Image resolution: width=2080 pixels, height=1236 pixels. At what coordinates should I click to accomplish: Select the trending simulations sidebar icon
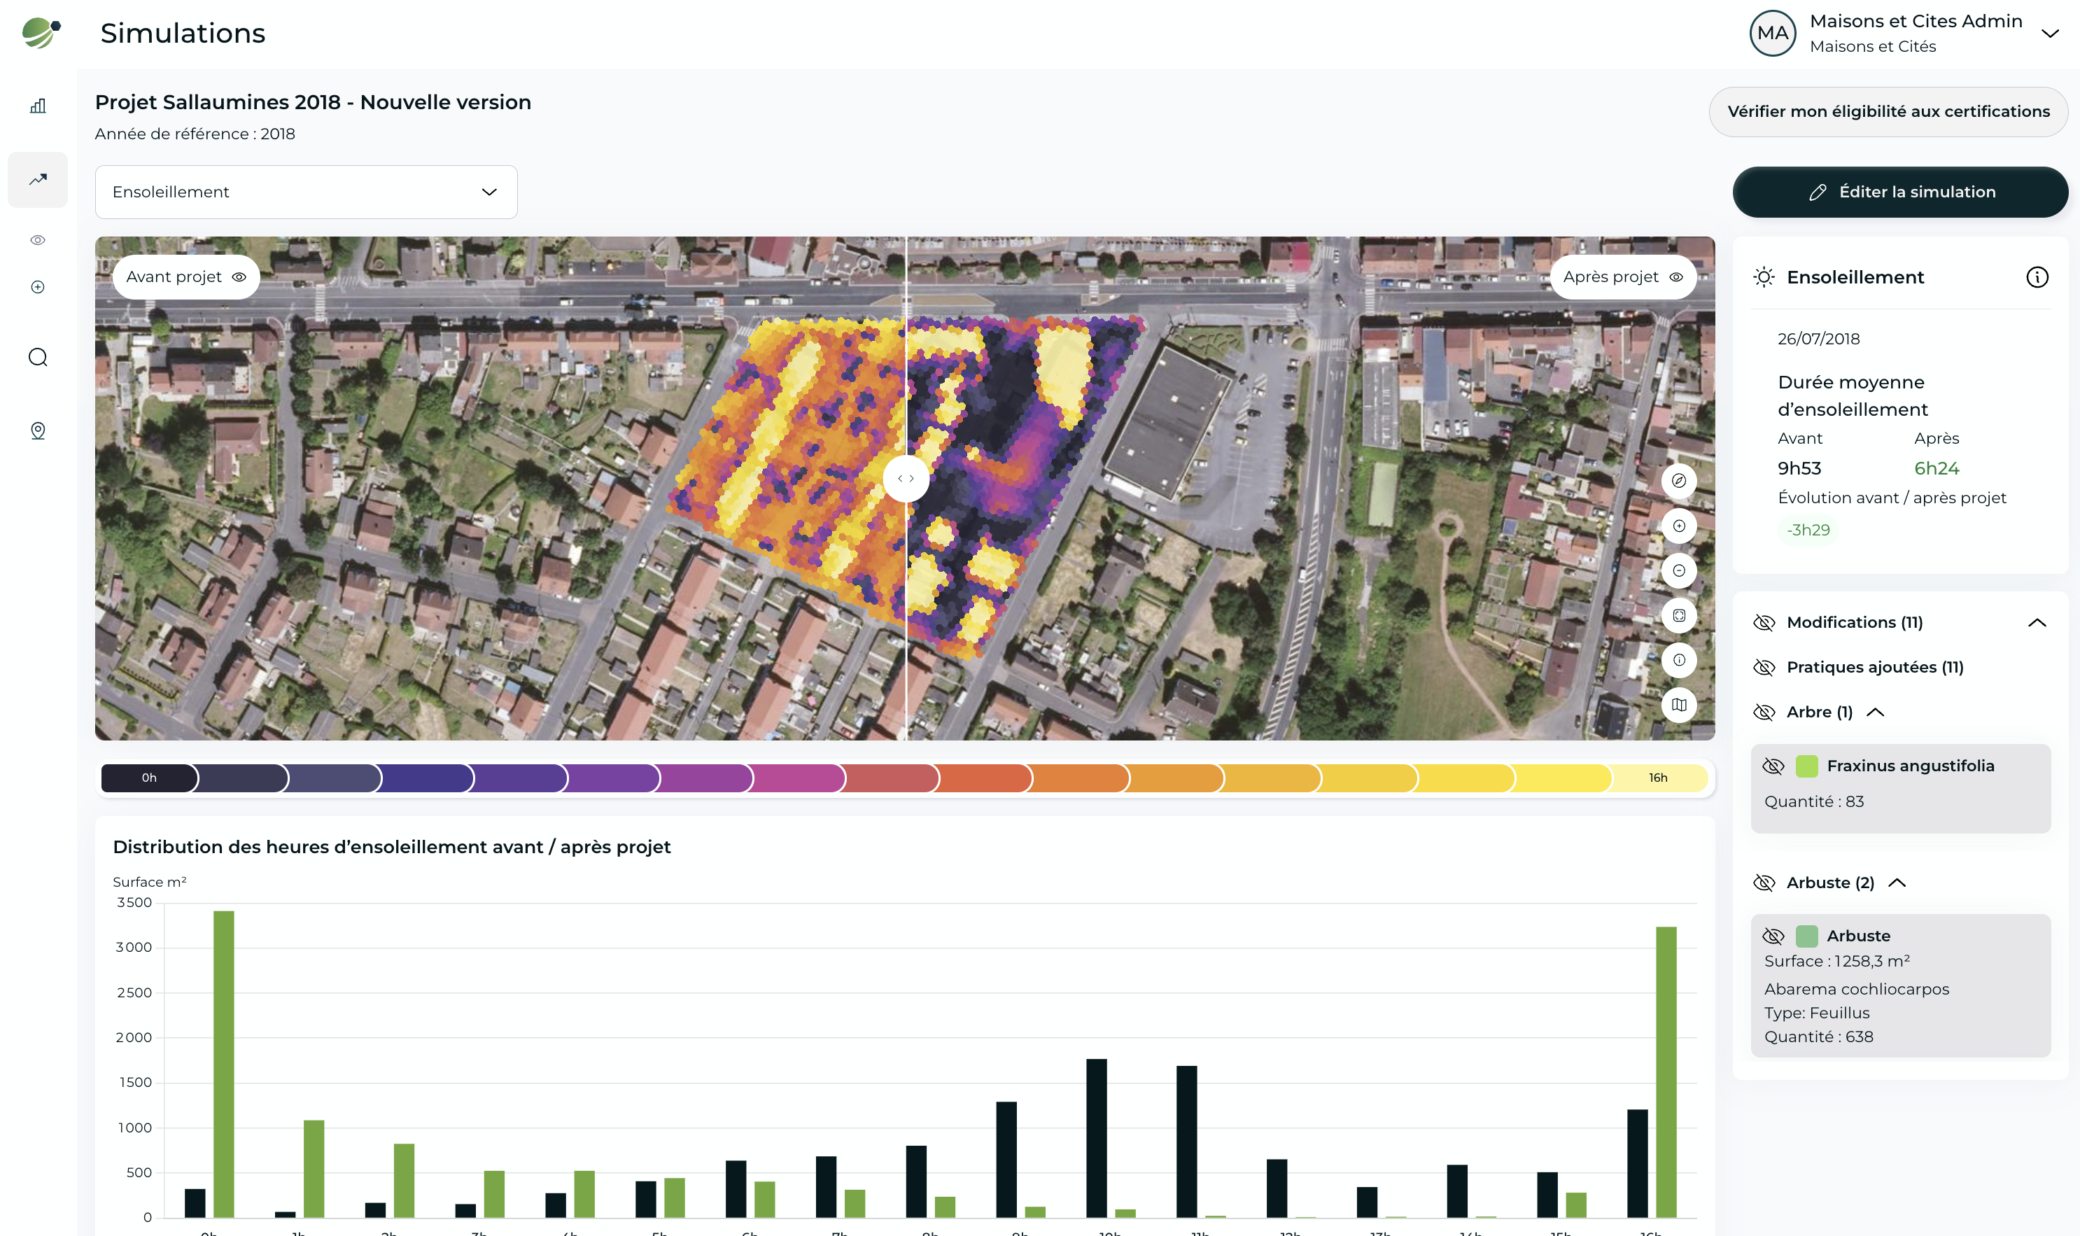coord(38,179)
